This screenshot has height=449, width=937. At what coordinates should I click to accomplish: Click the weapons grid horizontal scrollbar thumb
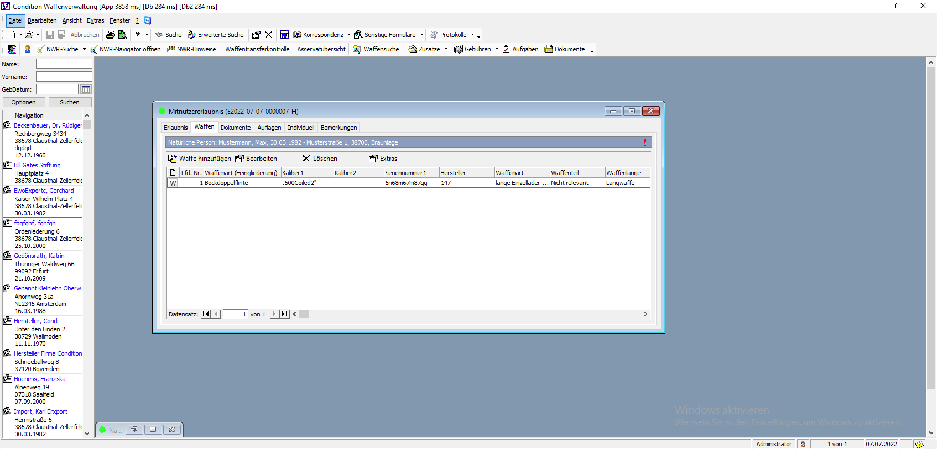tap(304, 314)
